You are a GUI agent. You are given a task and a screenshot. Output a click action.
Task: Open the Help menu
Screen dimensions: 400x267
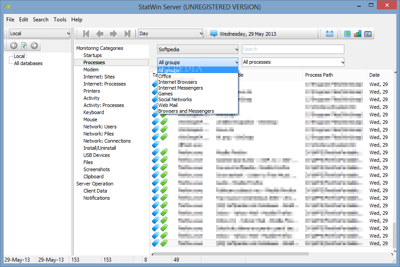coord(77,20)
